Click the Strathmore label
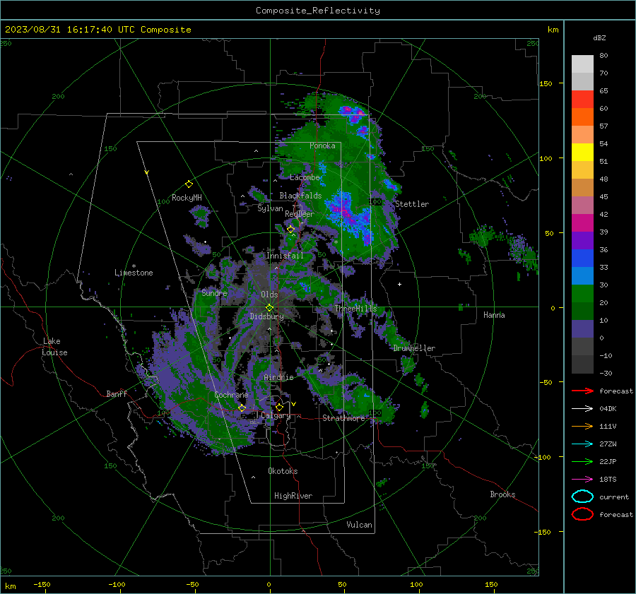Image resolution: width=636 pixels, height=594 pixels. (343, 418)
